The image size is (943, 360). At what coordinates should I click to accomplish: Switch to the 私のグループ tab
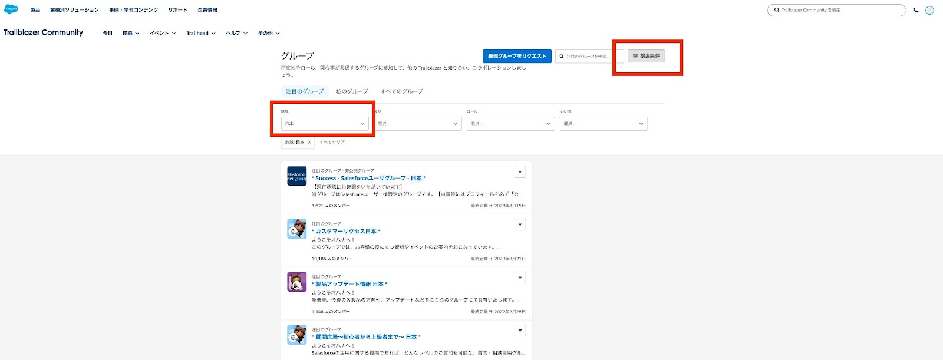(352, 91)
